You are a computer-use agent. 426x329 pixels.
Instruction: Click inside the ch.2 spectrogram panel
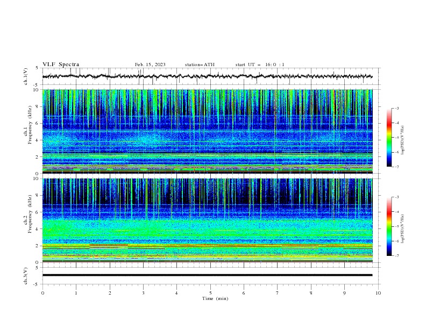207,220
